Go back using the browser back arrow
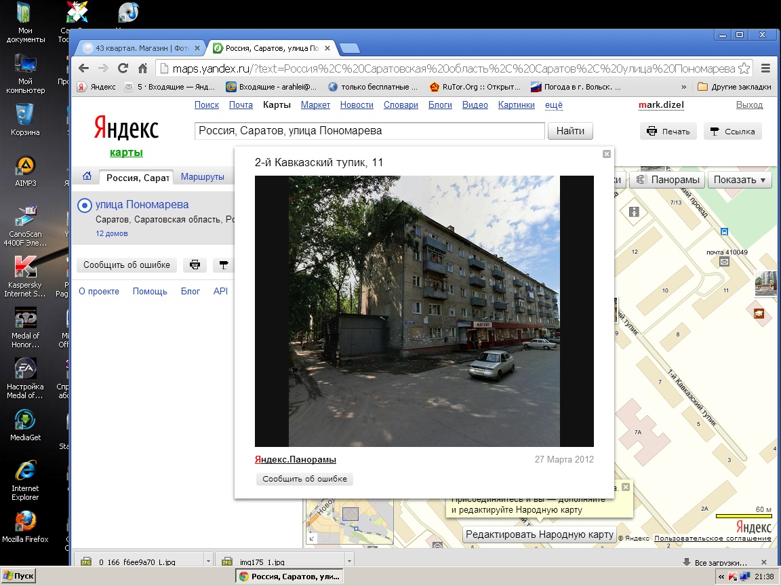This screenshot has height=586, width=781. (83, 69)
